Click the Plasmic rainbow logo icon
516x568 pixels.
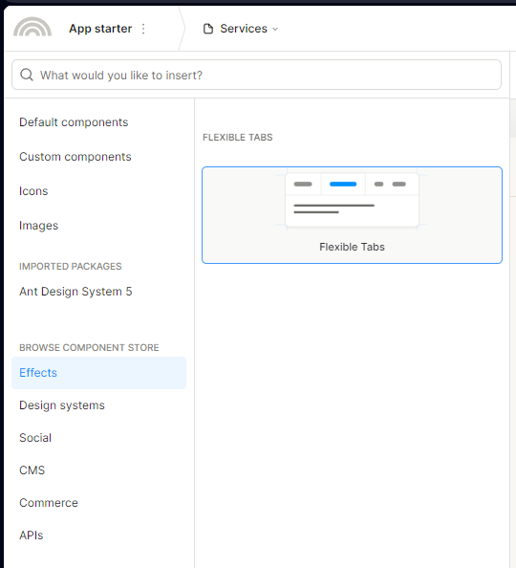click(32, 27)
